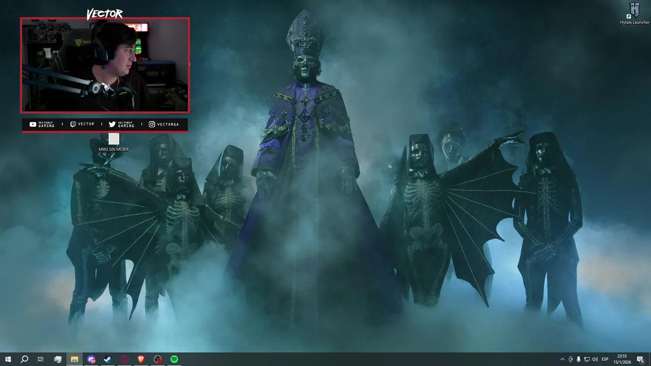Open the Hytale Launcher desktop shortcut
The height and width of the screenshot is (366, 651).
coord(634,13)
